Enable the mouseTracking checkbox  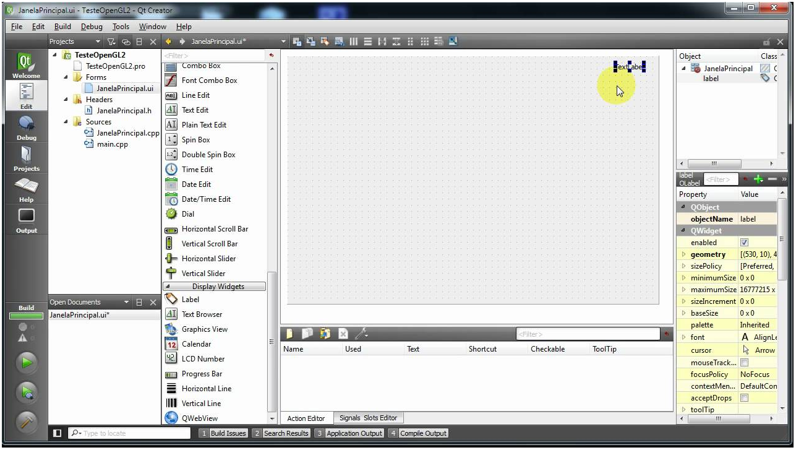(744, 363)
